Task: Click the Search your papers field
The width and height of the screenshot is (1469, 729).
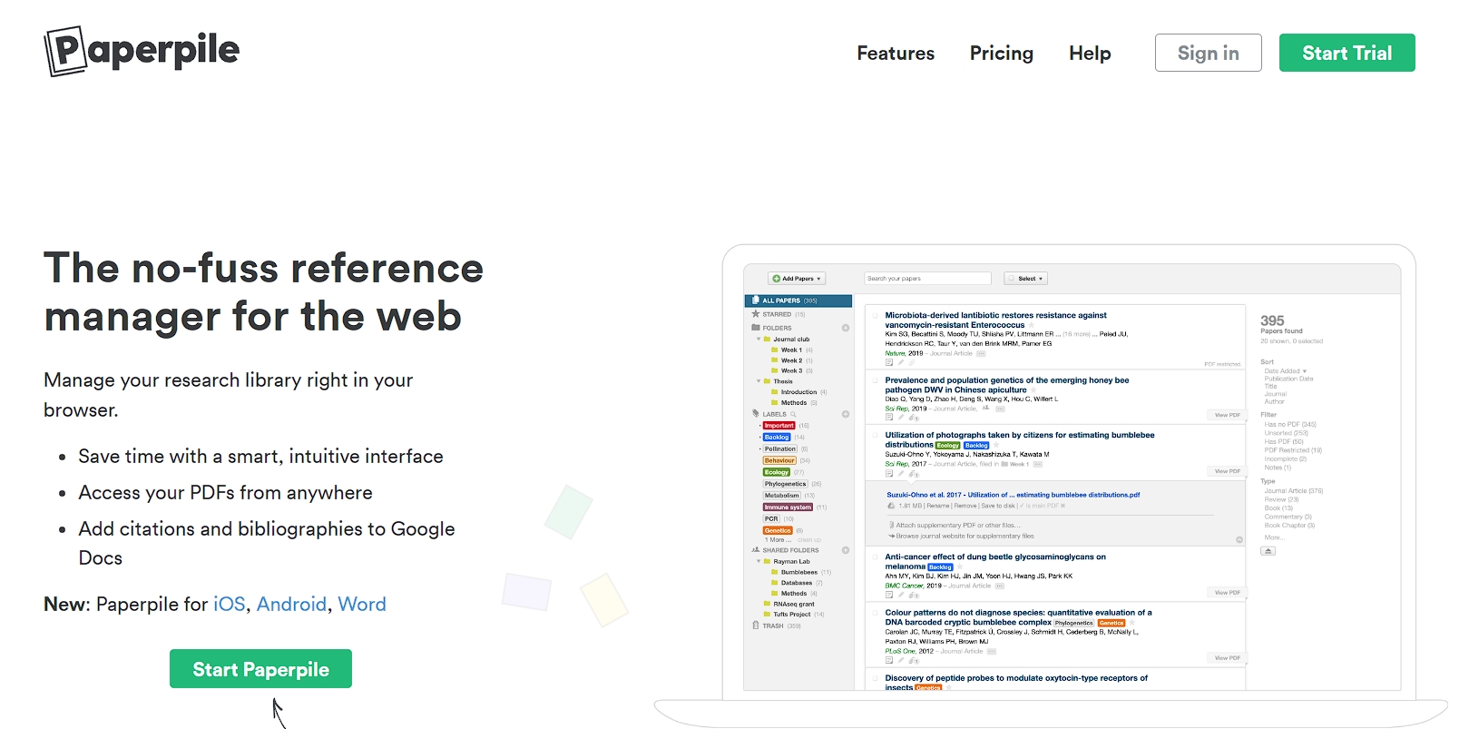Action: (x=926, y=279)
